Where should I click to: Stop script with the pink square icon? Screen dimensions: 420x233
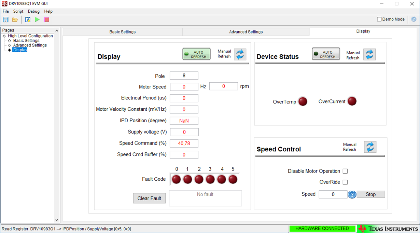pyautogui.click(x=47, y=20)
